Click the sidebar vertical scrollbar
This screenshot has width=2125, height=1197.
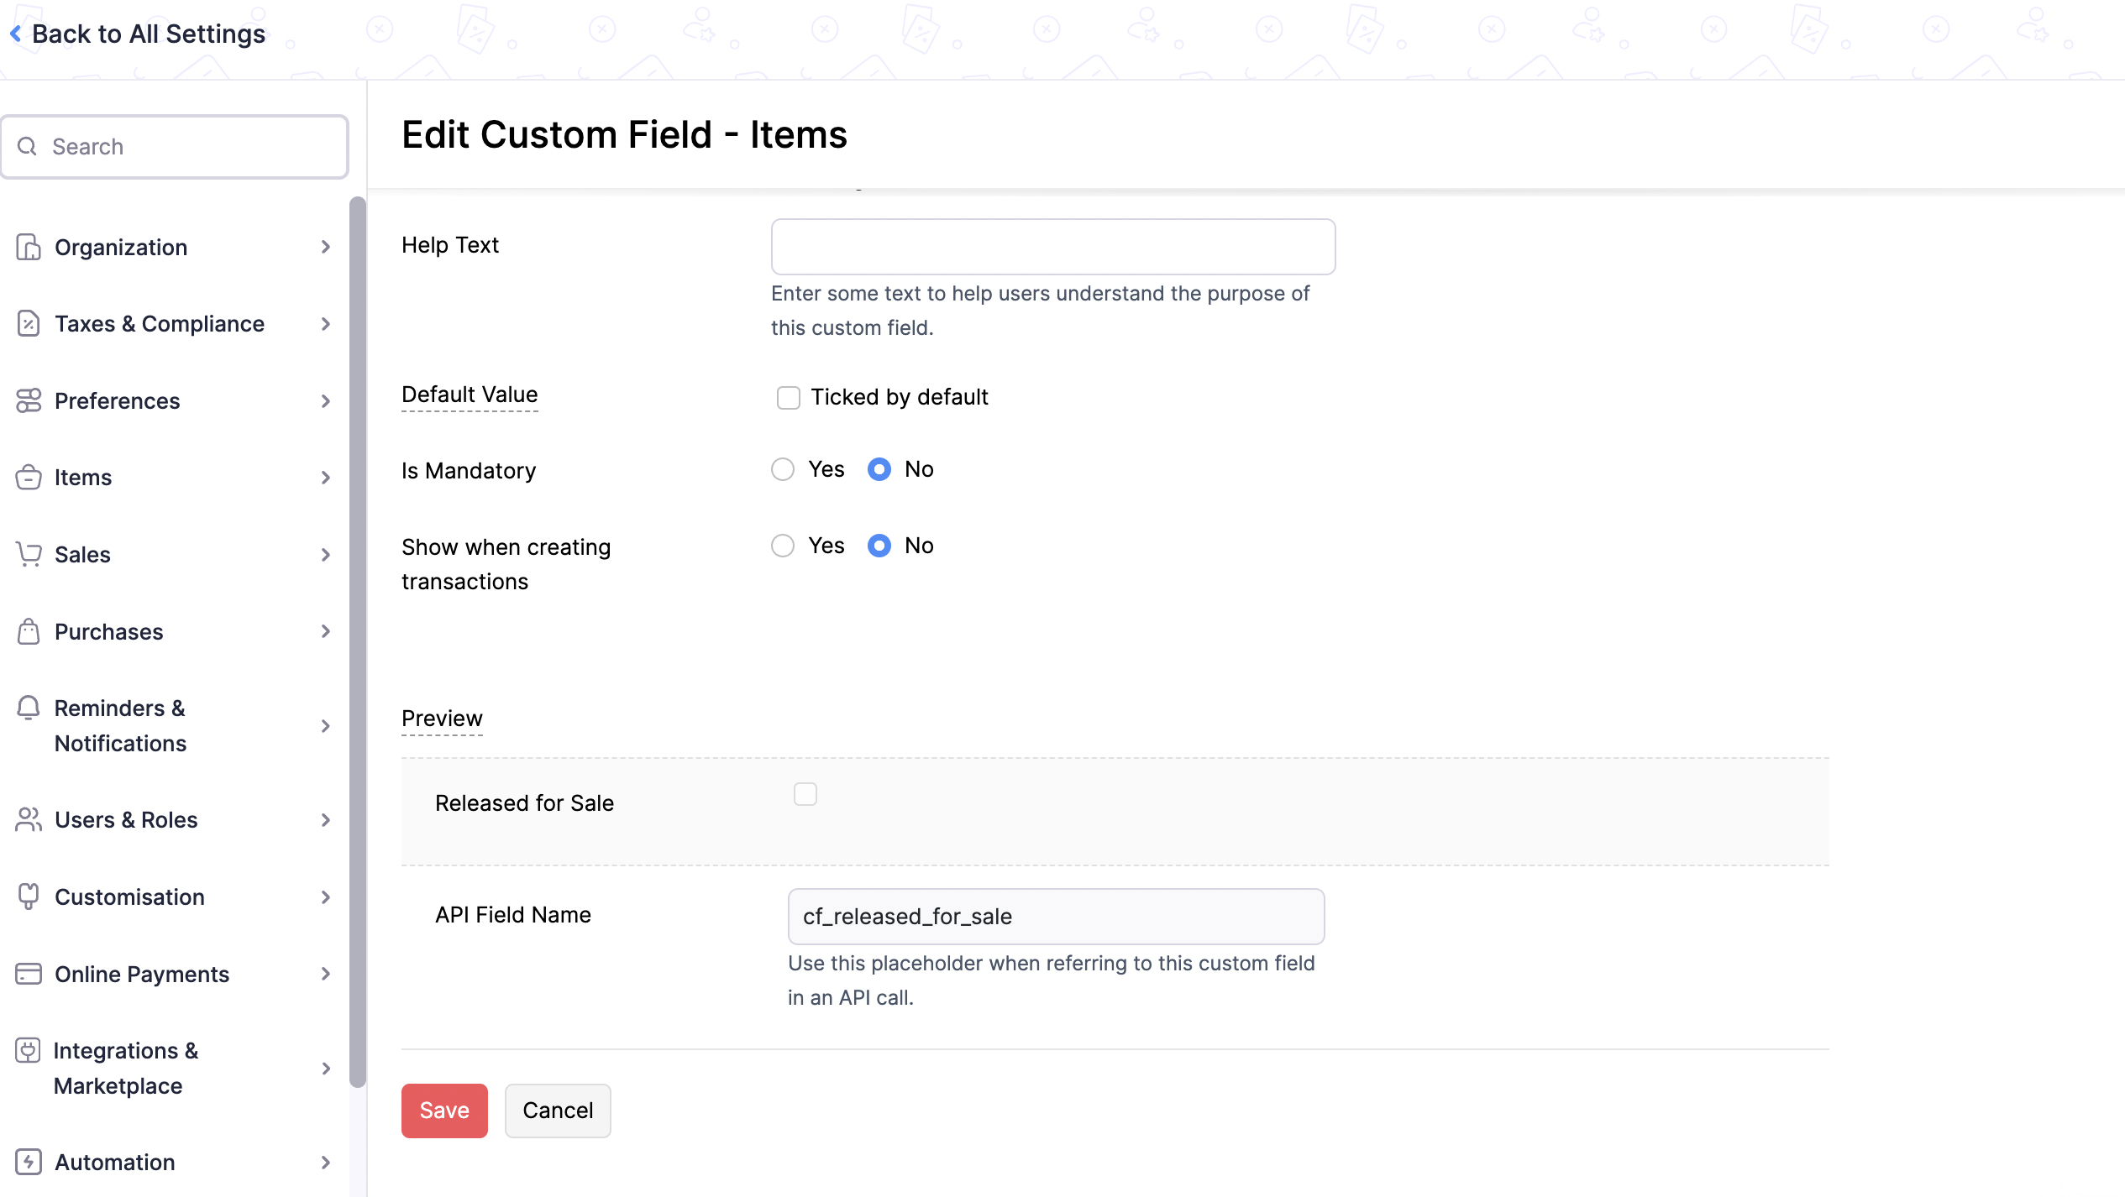tap(358, 642)
